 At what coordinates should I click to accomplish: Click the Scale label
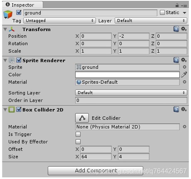click(x=15, y=51)
